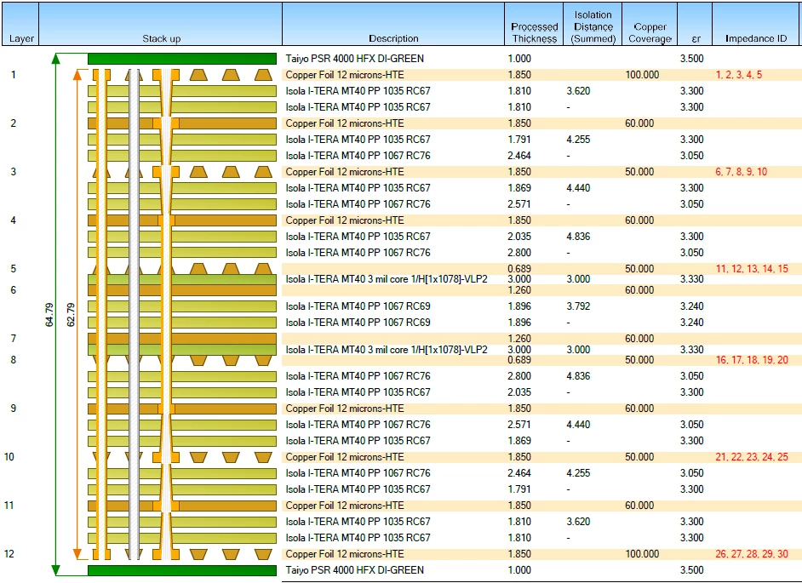This screenshot has height=583, width=802.
Task: Click the 62.79 orange thickness dimension arrow
Action: (x=77, y=314)
